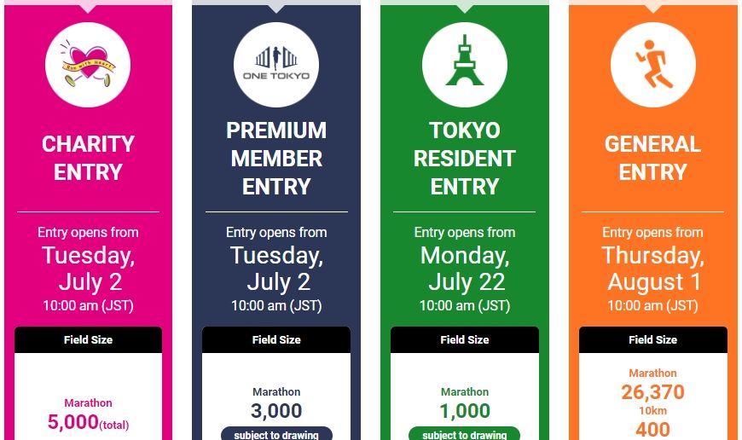Open the TOKYO RESIDENT ENTRY heading

tap(465, 158)
